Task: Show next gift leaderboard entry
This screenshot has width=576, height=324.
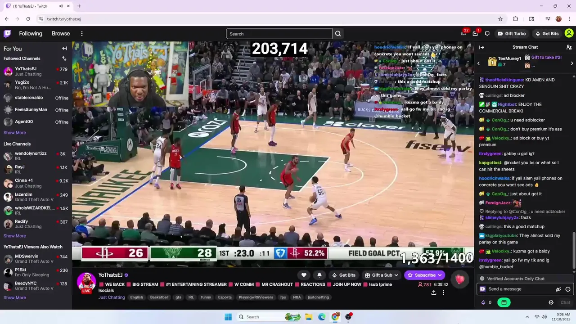Action: (572, 63)
